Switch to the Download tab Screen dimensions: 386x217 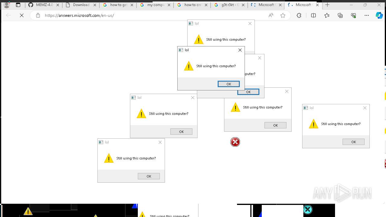[81, 5]
